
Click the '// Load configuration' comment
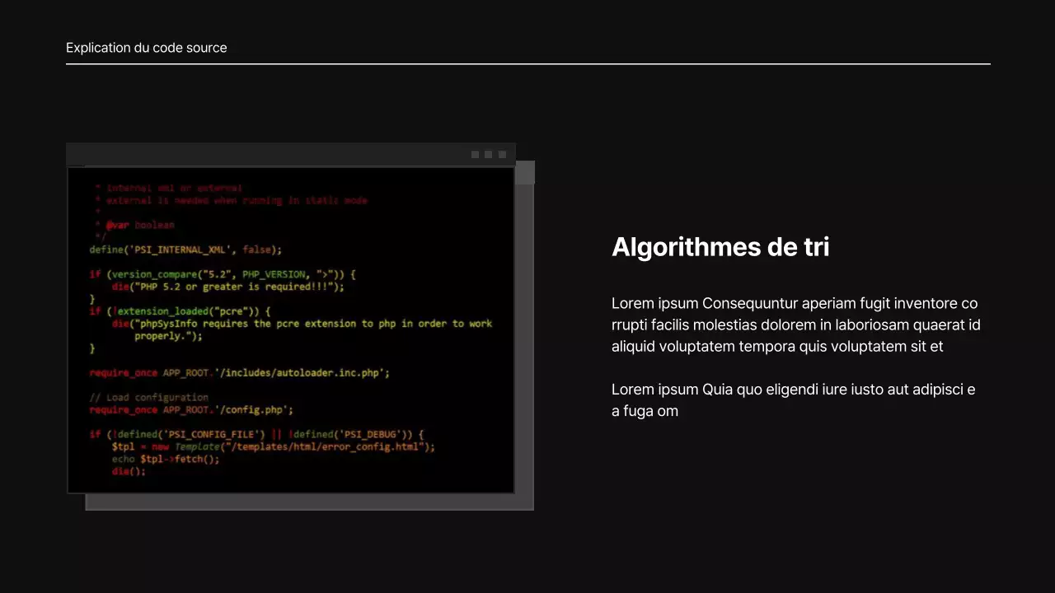click(148, 398)
